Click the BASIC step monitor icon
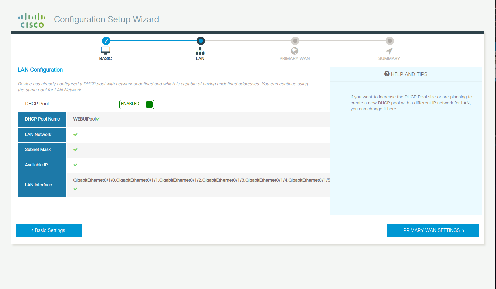 point(105,50)
